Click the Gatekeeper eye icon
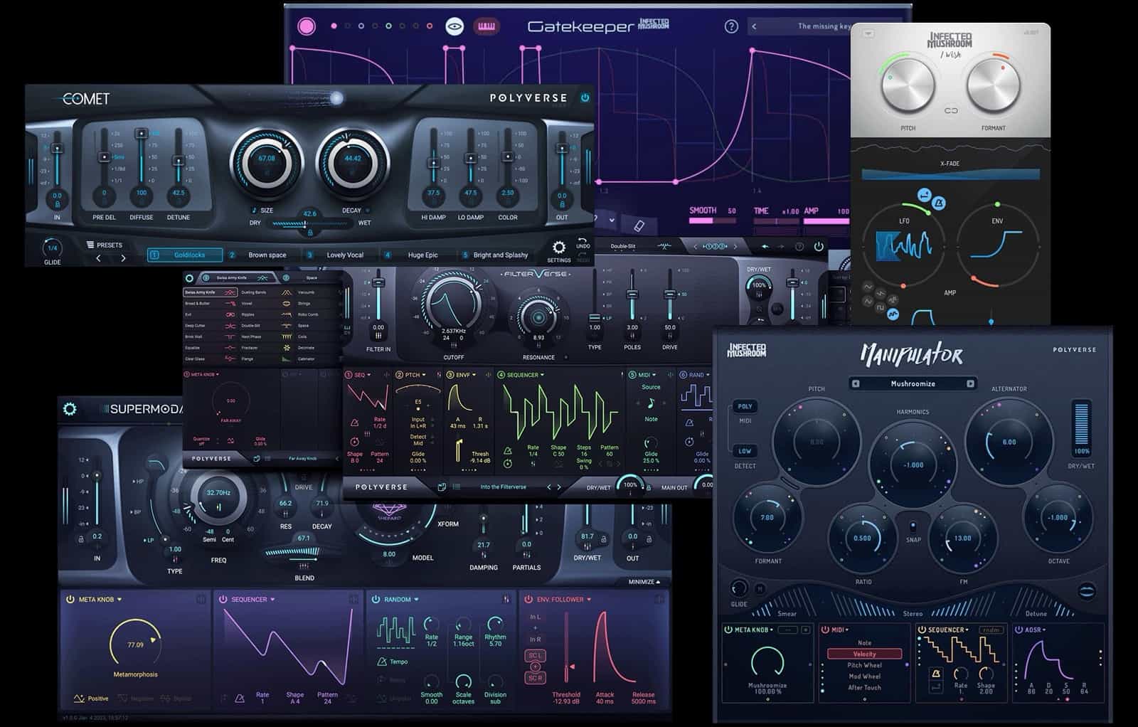 tap(454, 26)
